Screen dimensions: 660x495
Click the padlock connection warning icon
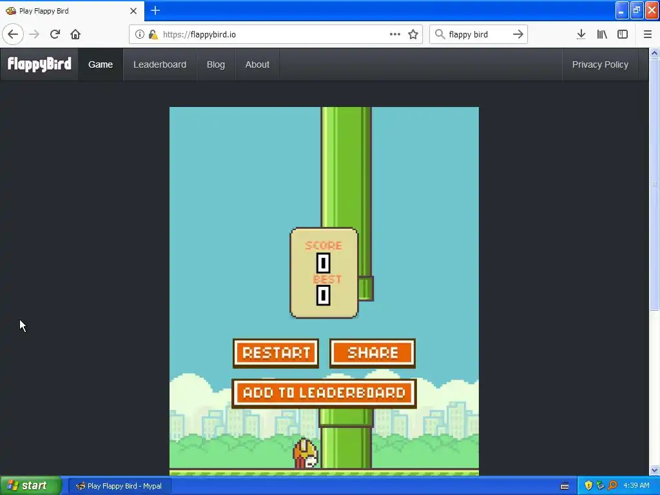tap(153, 34)
